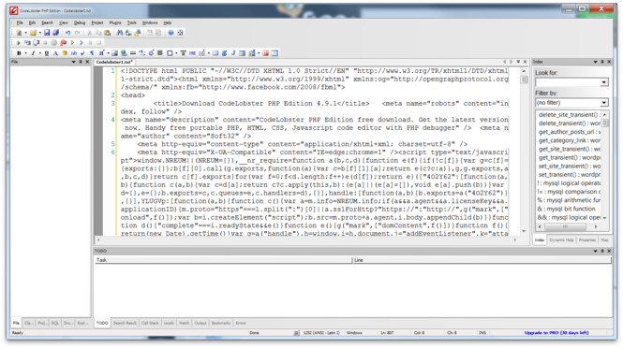Select delete_site_transient() in Index list
623x348 pixels.
(x=569, y=115)
